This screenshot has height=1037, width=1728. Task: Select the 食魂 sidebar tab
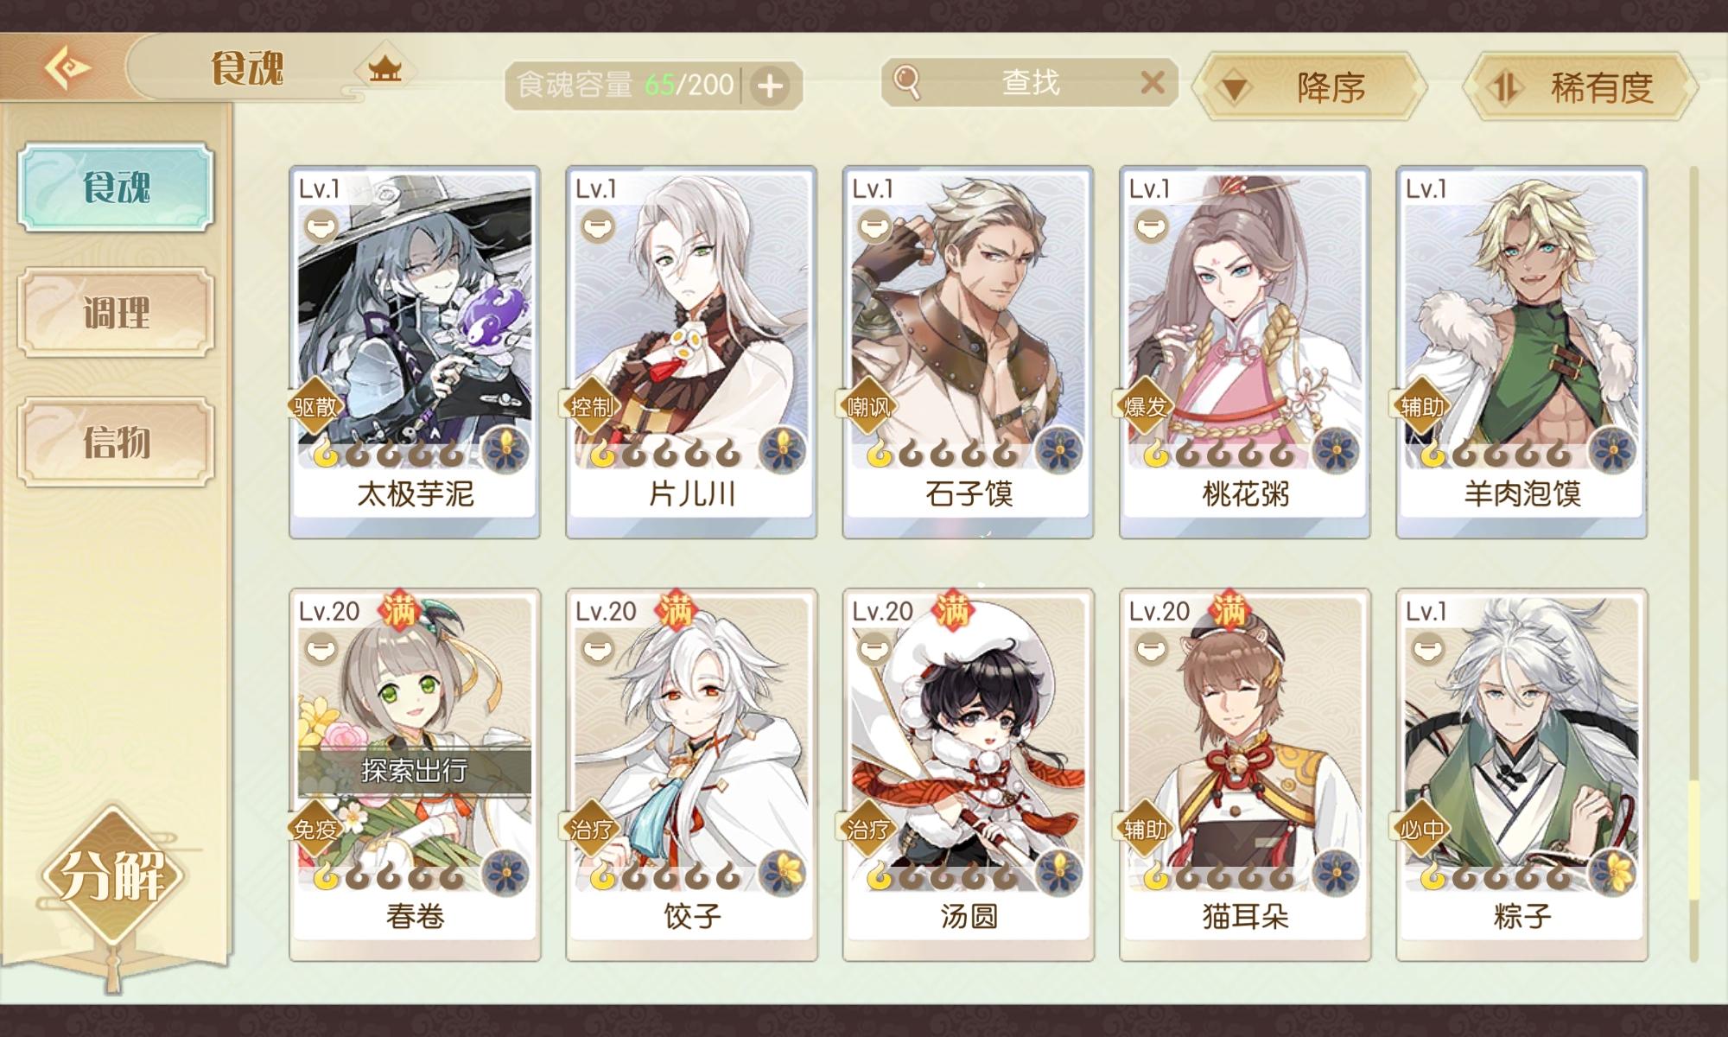tap(116, 188)
